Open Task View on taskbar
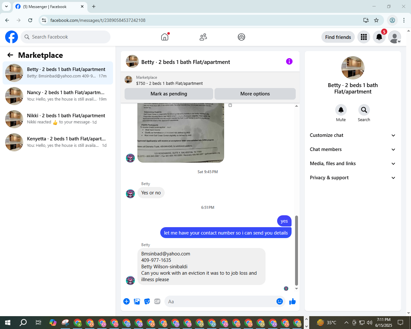Screen dimensions: 411x329 39,323
